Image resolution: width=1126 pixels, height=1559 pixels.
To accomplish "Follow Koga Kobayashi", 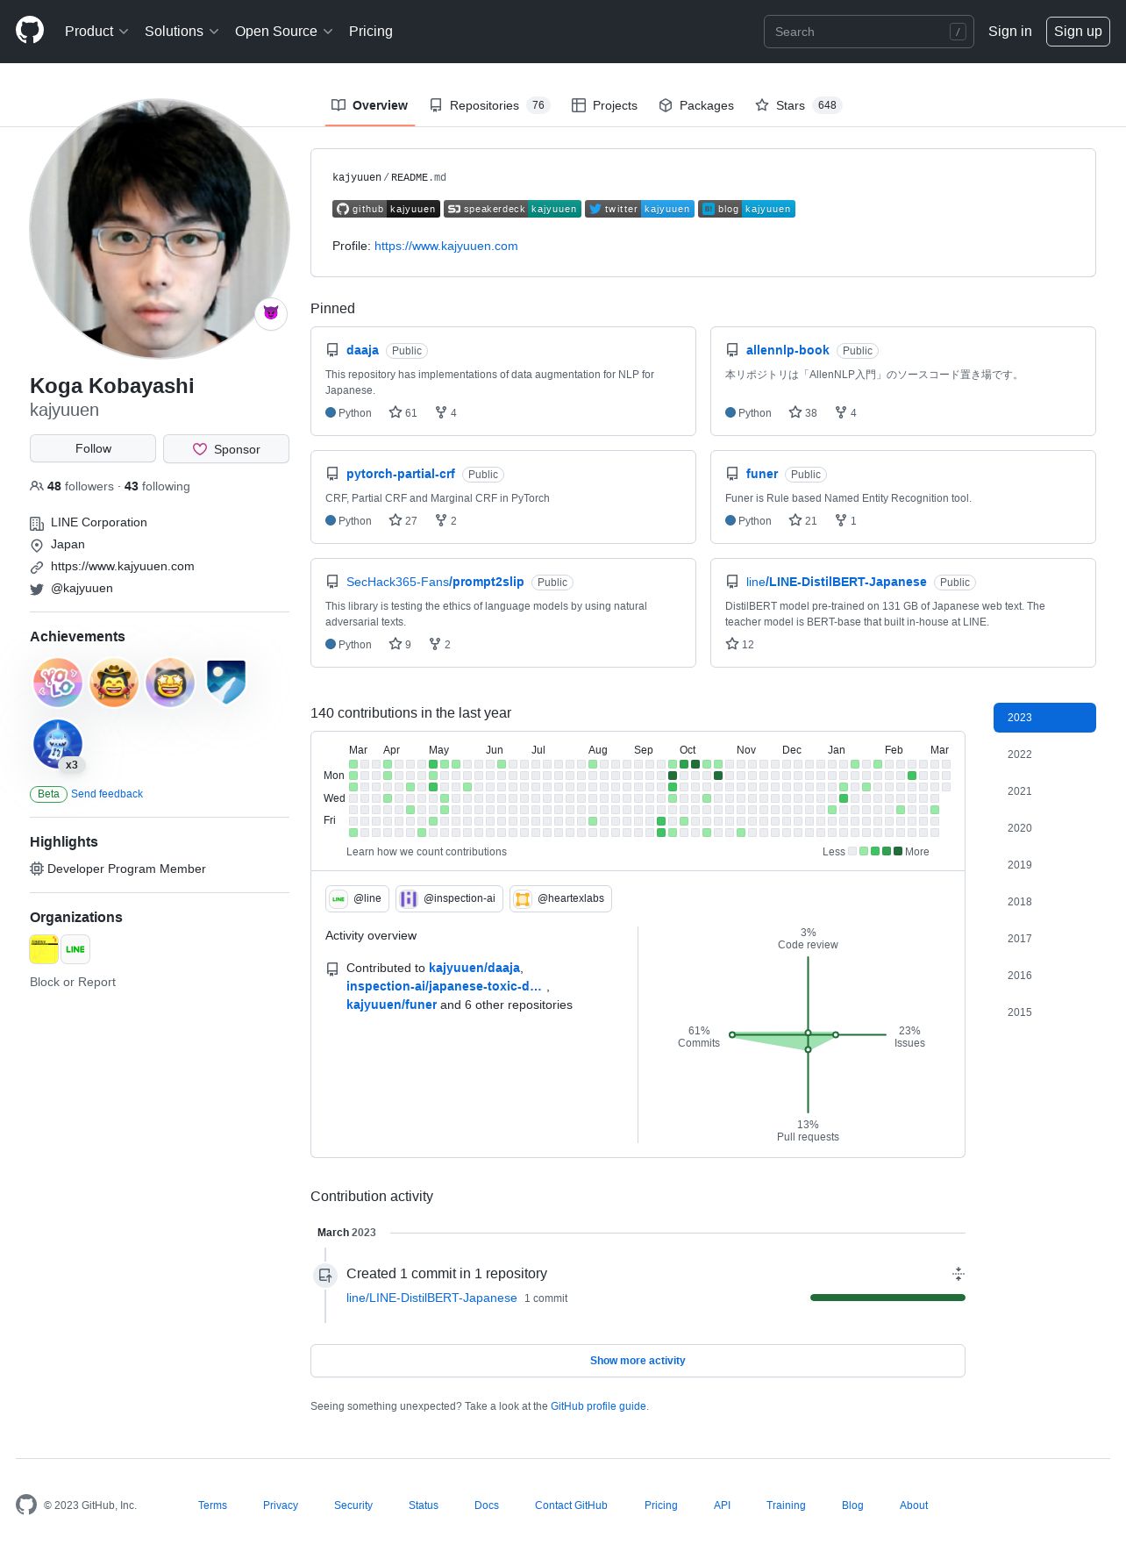I will (93, 448).
